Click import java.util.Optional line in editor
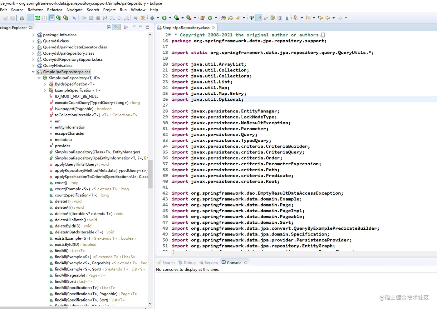 [x=207, y=99]
